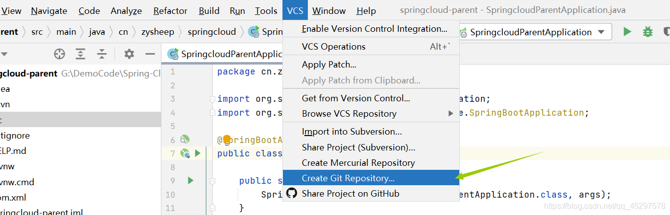Fold the import block on line 3
The height and width of the screenshot is (215, 670).
pyautogui.click(x=213, y=99)
